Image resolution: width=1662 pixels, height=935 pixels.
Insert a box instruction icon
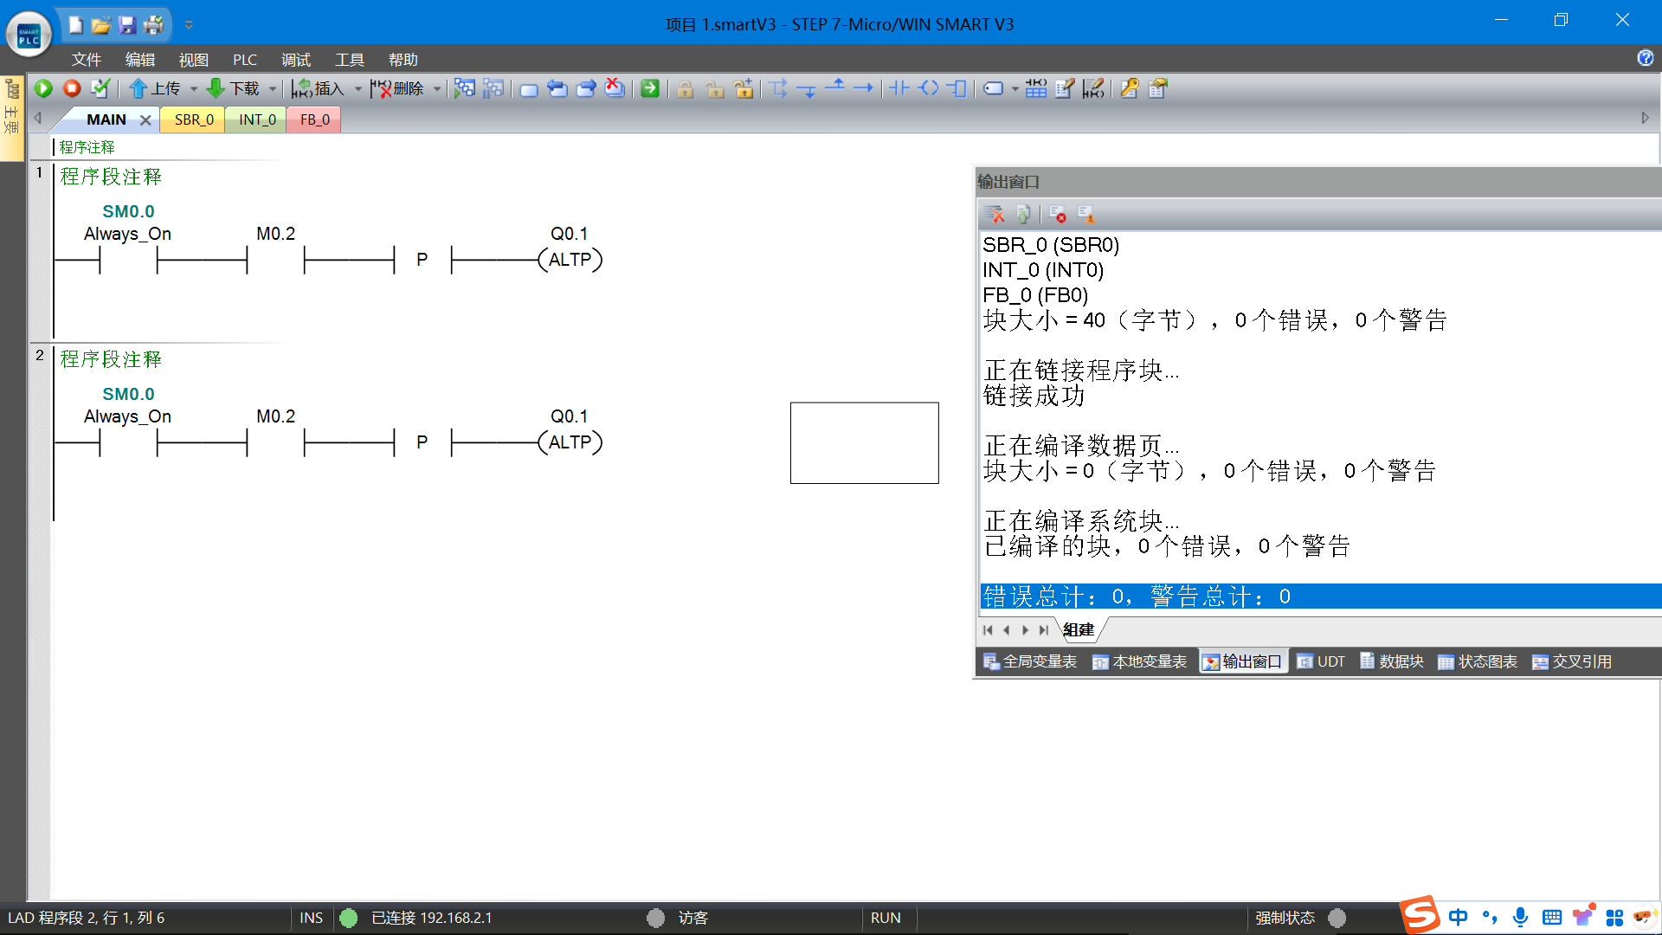(x=957, y=88)
